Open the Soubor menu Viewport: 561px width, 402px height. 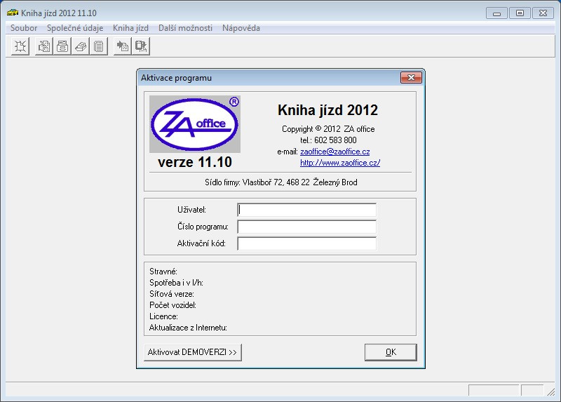click(24, 28)
